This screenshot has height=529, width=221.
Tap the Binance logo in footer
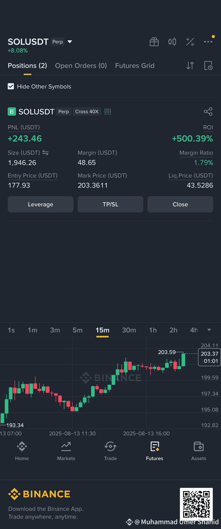coord(39,494)
